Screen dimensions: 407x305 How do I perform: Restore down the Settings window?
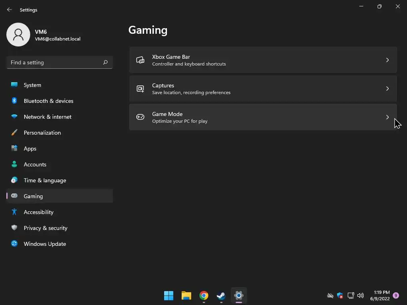pos(380,6)
